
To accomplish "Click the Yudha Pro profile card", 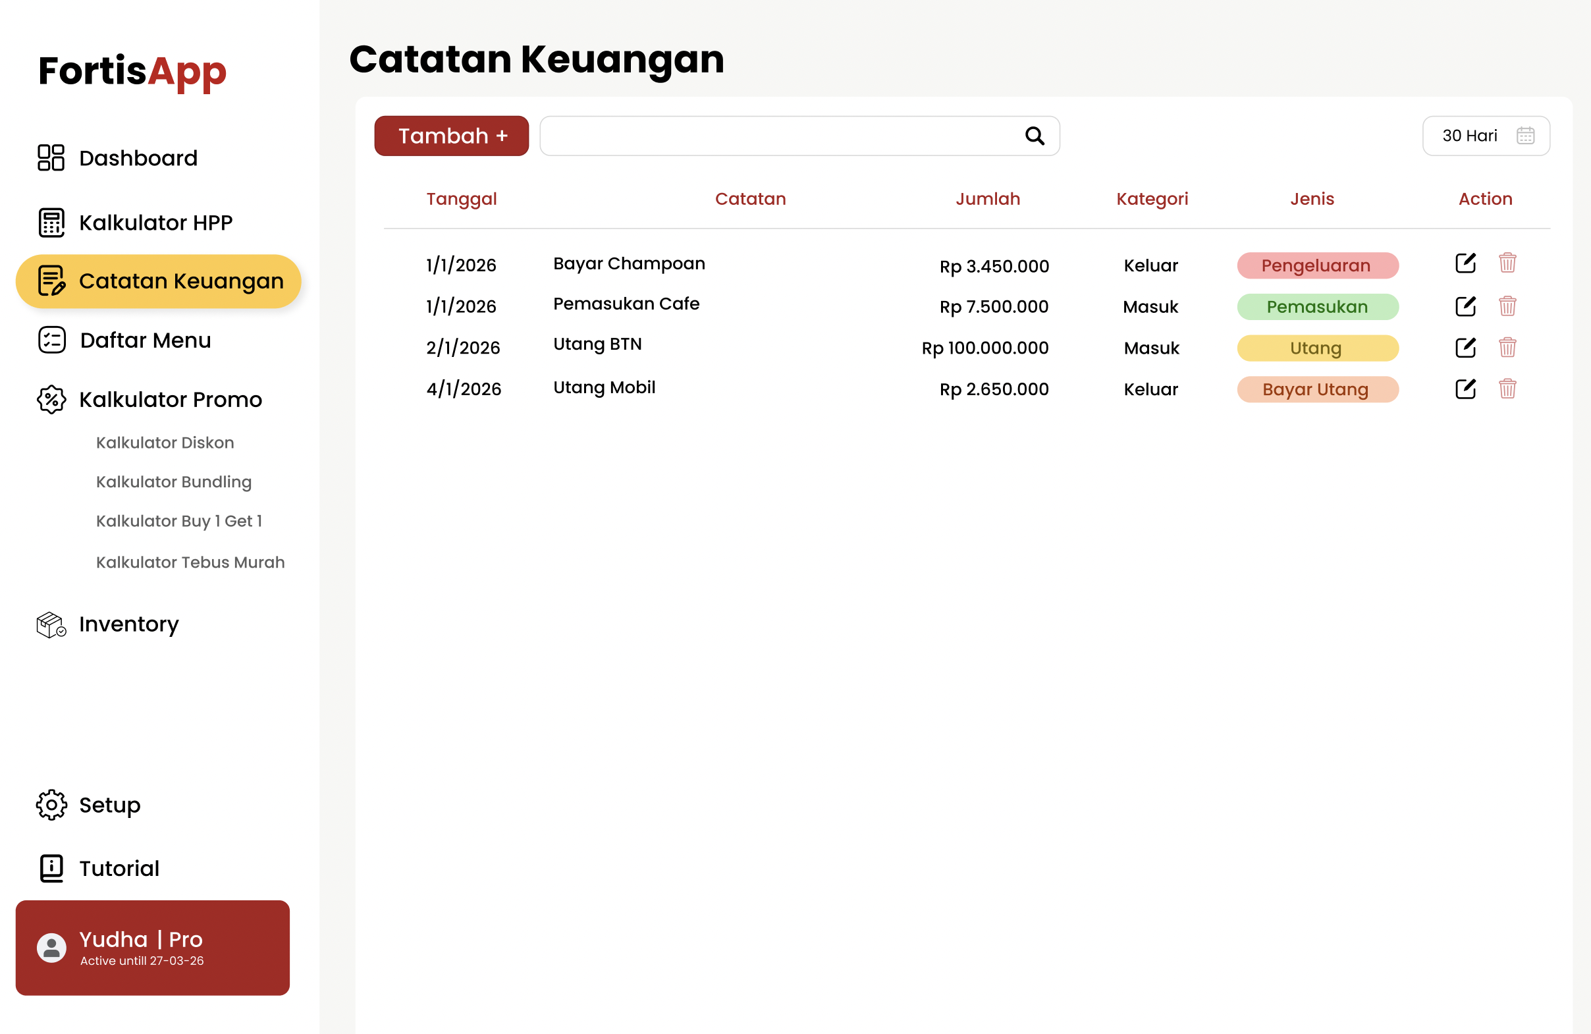I will click(152, 947).
